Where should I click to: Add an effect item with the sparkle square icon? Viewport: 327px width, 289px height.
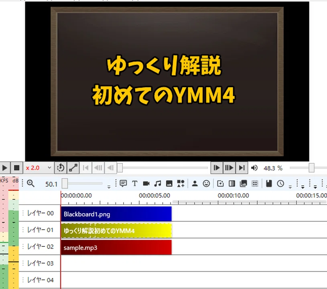(x=220, y=183)
